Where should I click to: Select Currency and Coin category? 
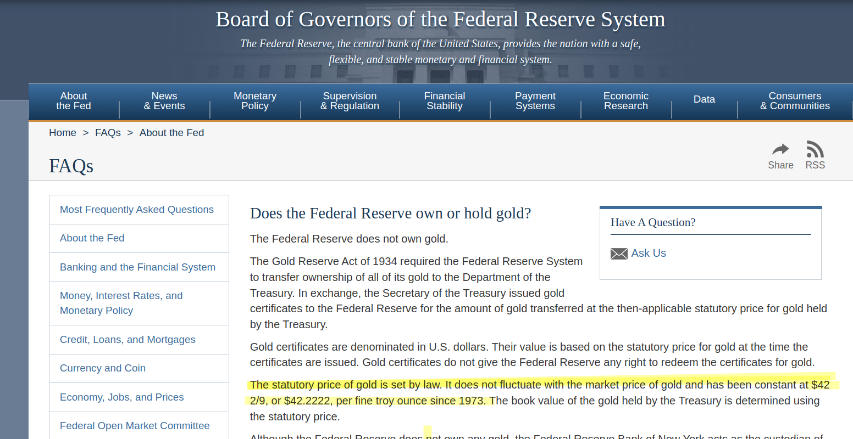(103, 368)
